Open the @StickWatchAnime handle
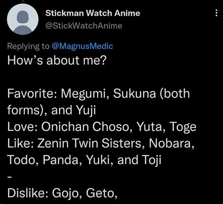 point(84,26)
